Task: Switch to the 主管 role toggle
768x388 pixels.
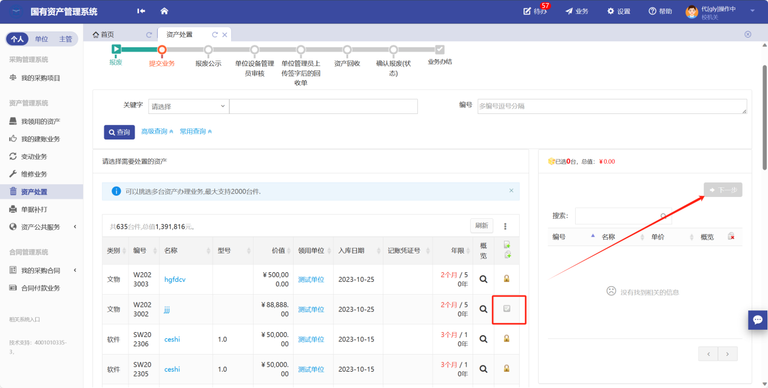Action: pos(66,39)
